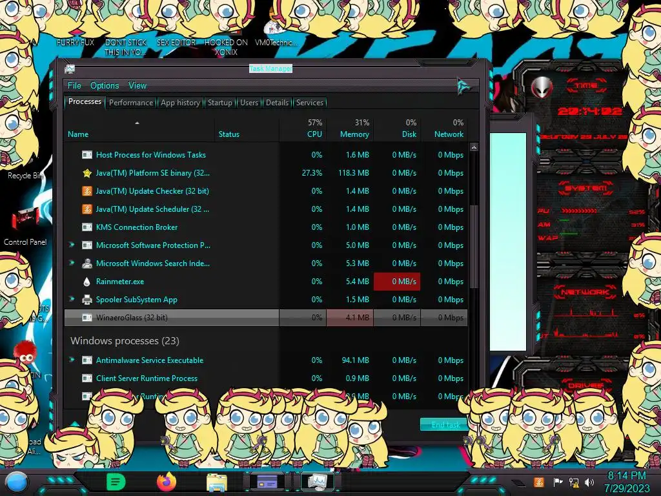Viewport: 661px width, 496px height.
Task: Open the Start orb on the taskbar
Action: pos(17,482)
